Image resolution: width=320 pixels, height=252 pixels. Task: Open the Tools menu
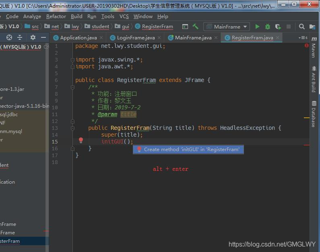(x=108, y=16)
